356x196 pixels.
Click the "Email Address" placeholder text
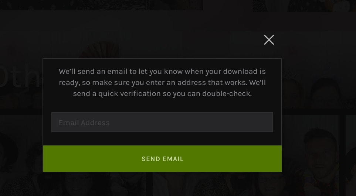click(x=84, y=123)
